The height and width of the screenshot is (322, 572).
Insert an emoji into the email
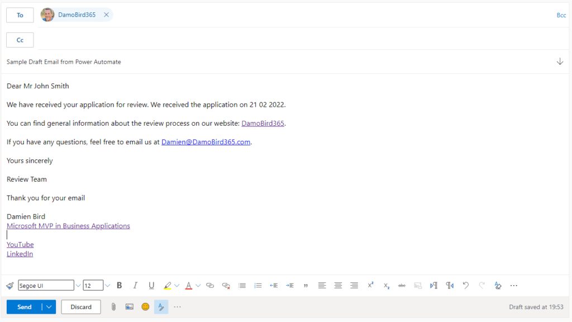[x=145, y=306]
